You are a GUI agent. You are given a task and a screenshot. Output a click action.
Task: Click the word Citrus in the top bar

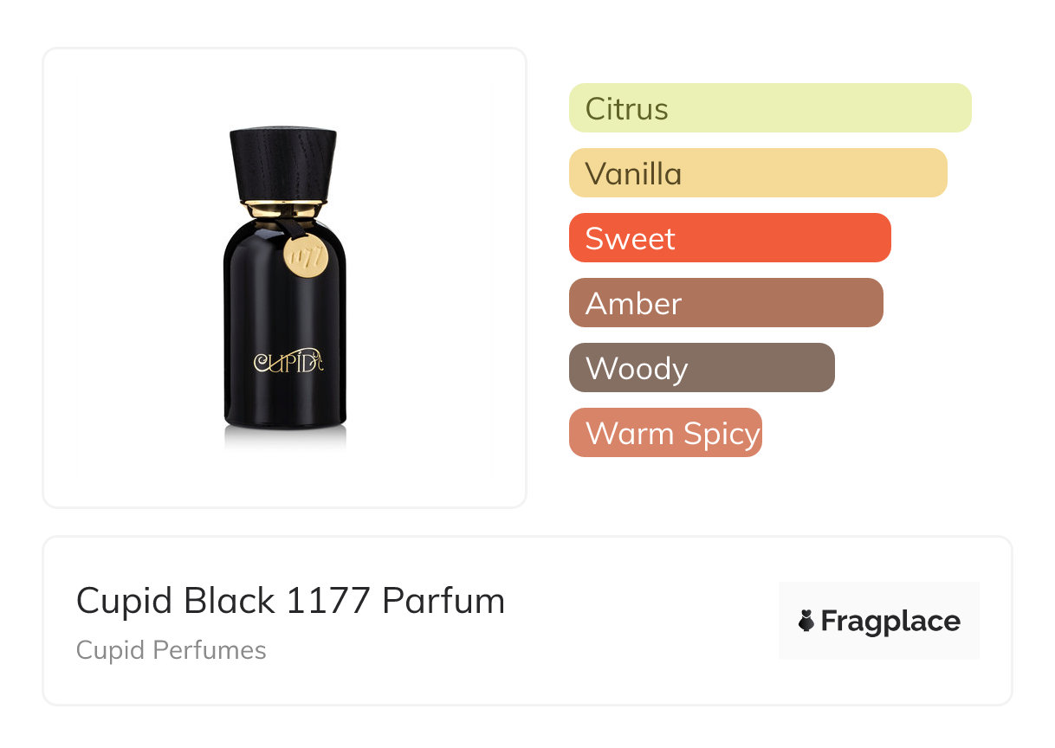(626, 109)
